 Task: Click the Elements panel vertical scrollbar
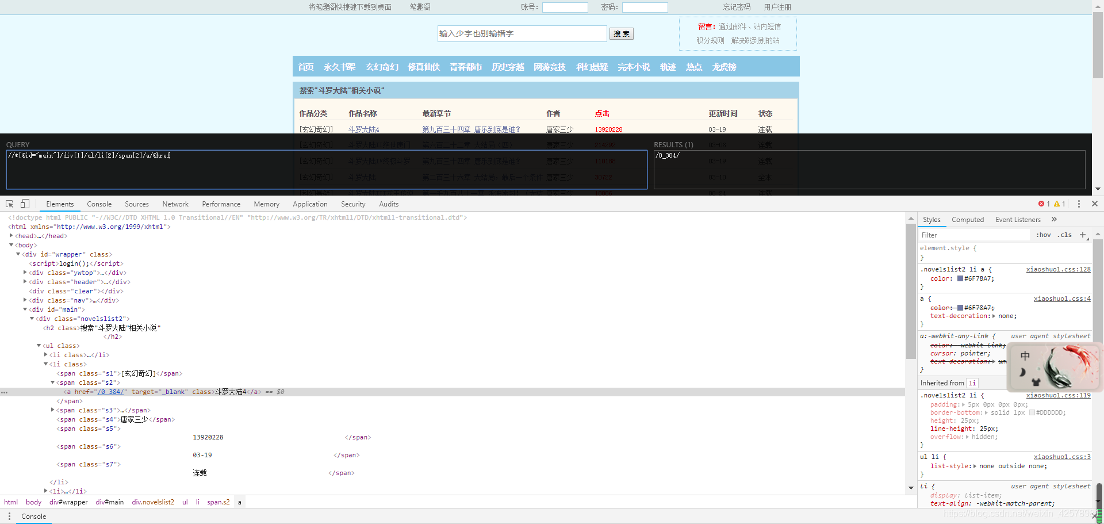click(911, 291)
